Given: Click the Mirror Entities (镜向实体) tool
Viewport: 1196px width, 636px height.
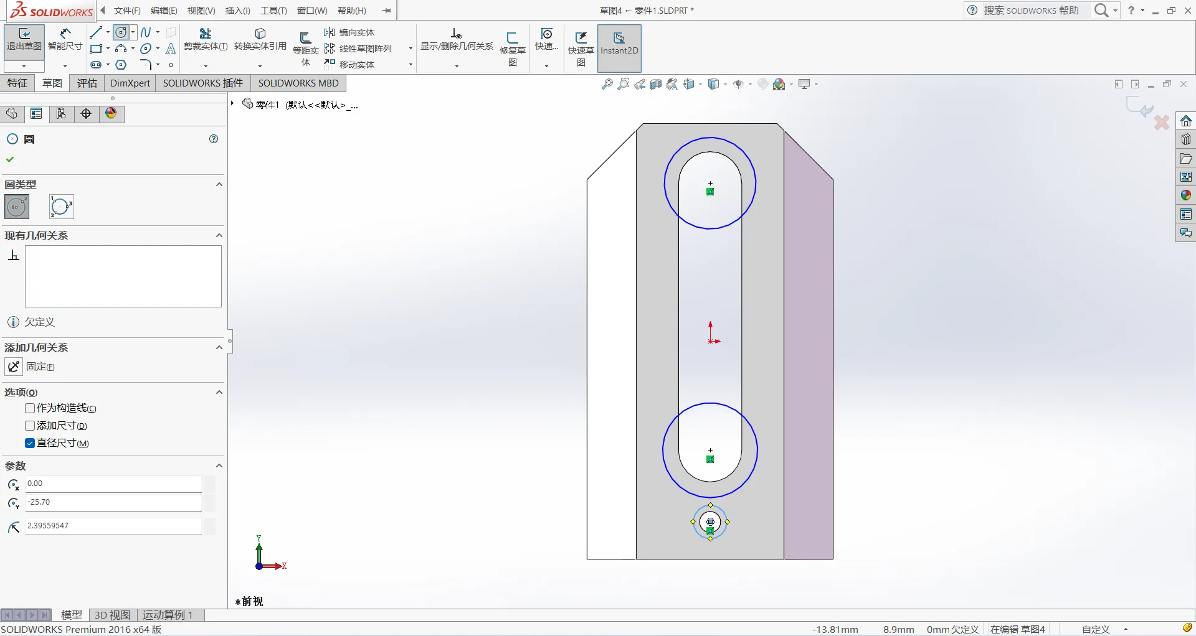Looking at the screenshot, I should click(350, 32).
